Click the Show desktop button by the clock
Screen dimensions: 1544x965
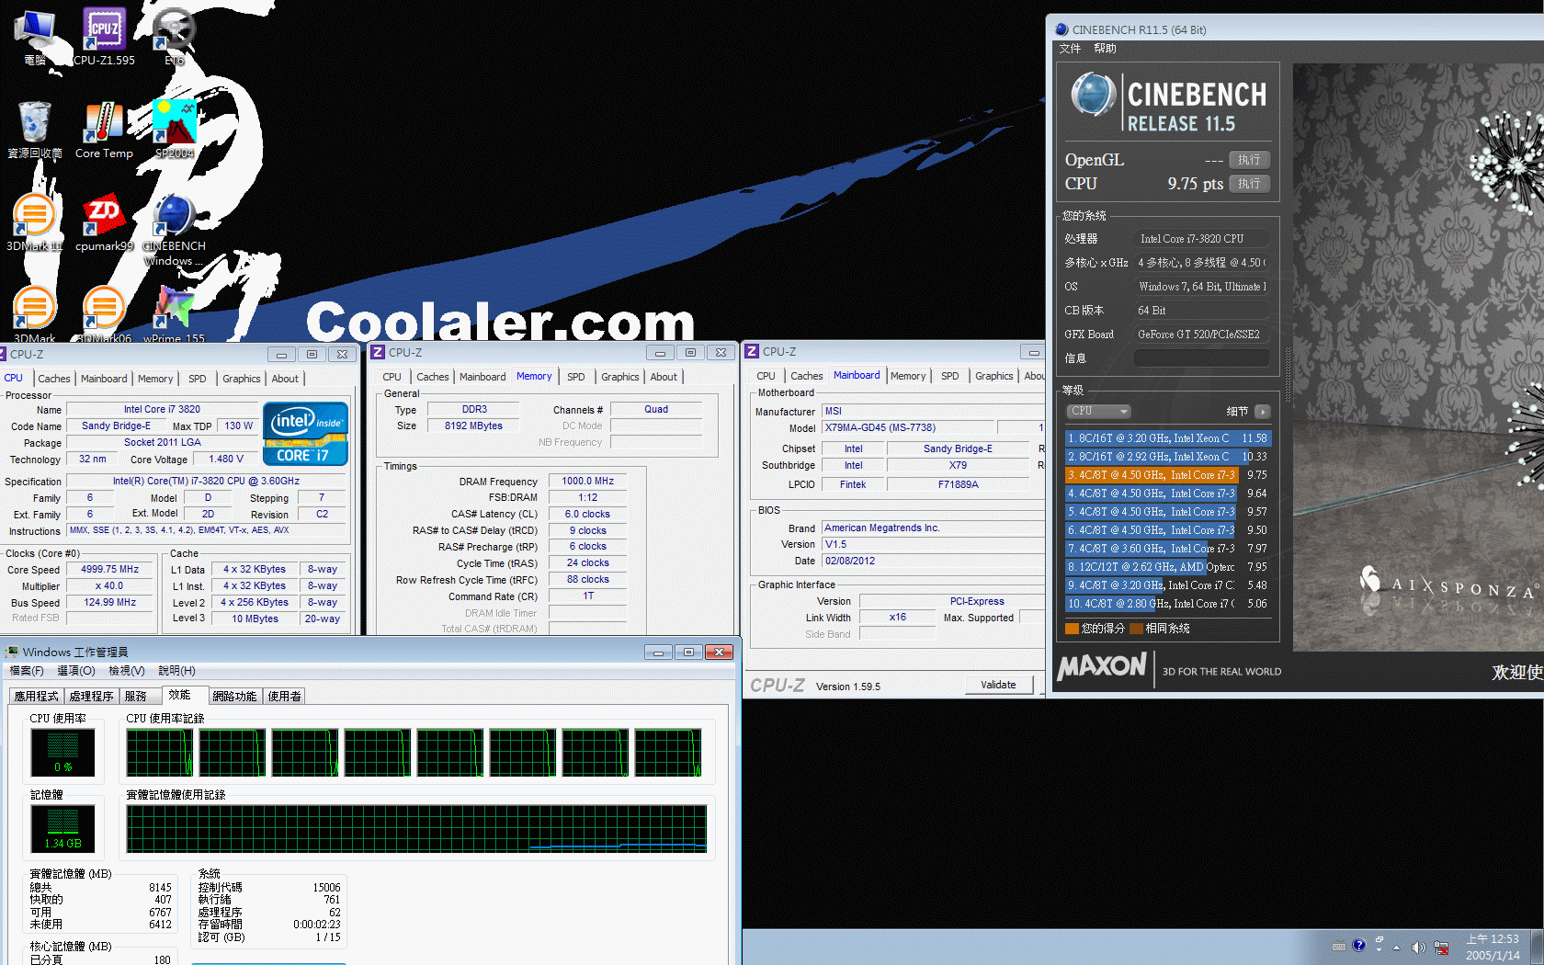coord(1538,948)
